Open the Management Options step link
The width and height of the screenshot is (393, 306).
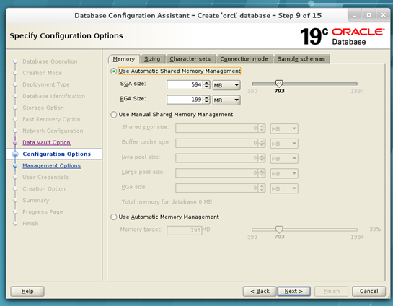tap(52, 166)
